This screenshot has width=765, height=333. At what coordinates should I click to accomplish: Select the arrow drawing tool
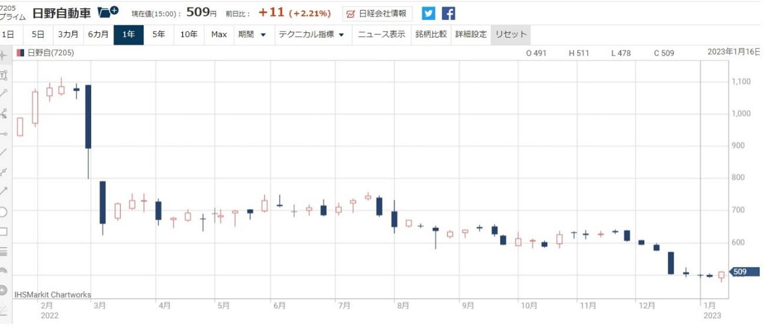click(4, 191)
